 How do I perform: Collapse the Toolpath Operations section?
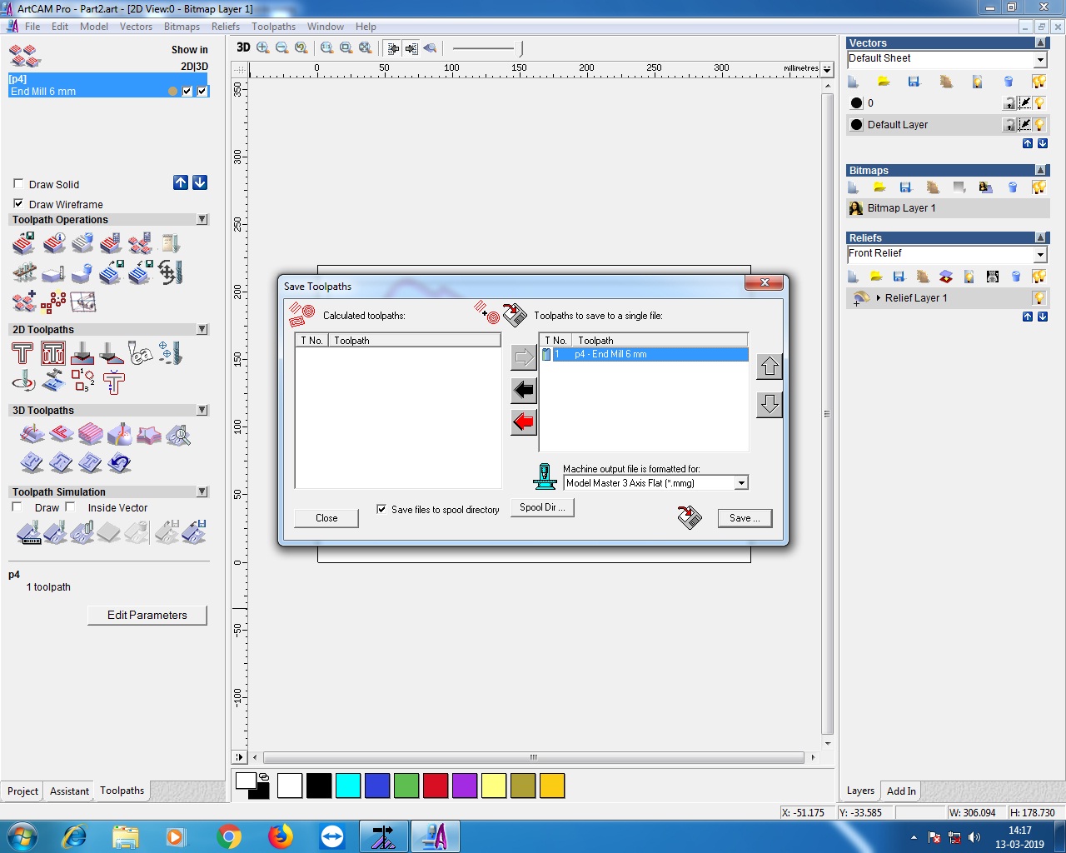point(202,219)
